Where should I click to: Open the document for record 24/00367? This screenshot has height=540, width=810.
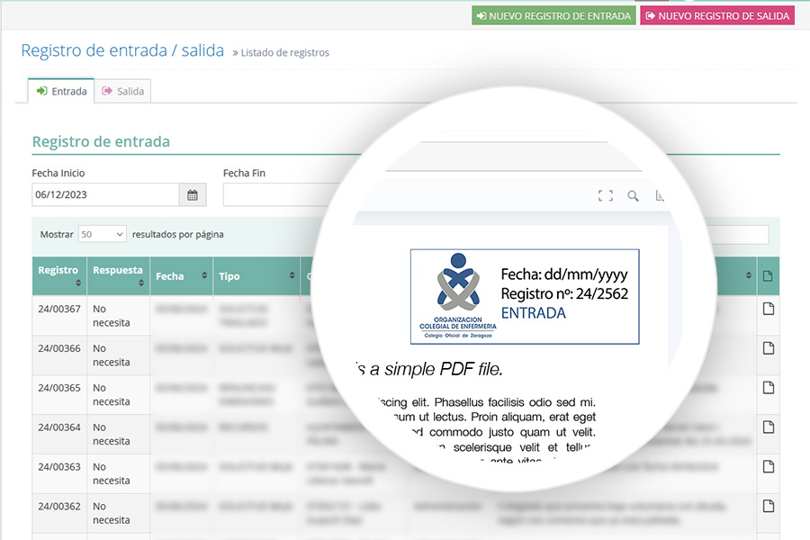tap(769, 309)
